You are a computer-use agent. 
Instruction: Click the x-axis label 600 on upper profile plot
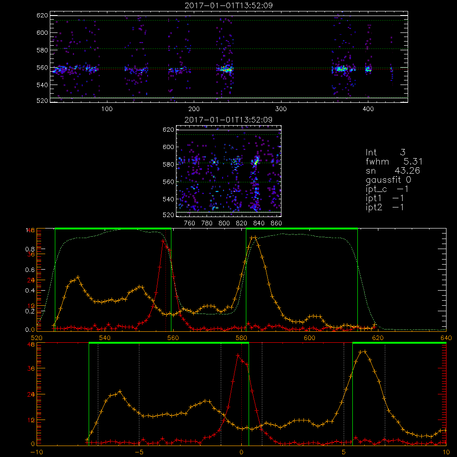[x=309, y=338]
